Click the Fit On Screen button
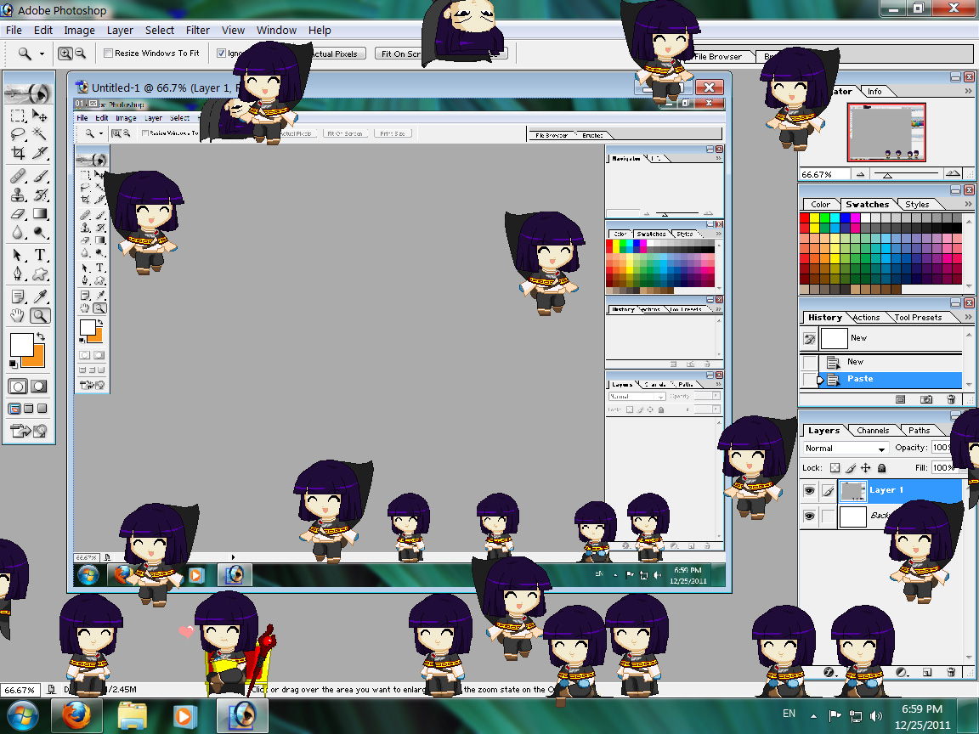979x734 pixels. click(x=401, y=54)
